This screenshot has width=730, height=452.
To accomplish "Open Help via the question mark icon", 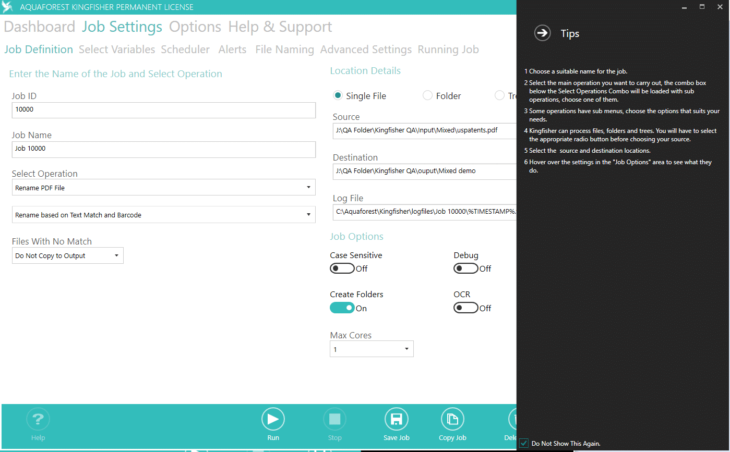I will [38, 419].
